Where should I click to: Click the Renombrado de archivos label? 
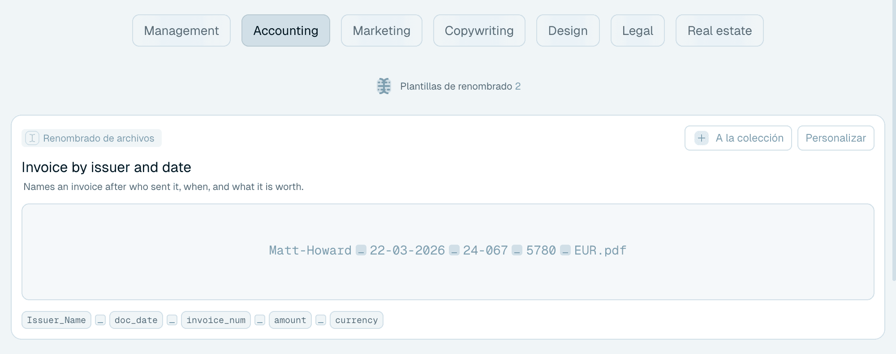tap(99, 138)
